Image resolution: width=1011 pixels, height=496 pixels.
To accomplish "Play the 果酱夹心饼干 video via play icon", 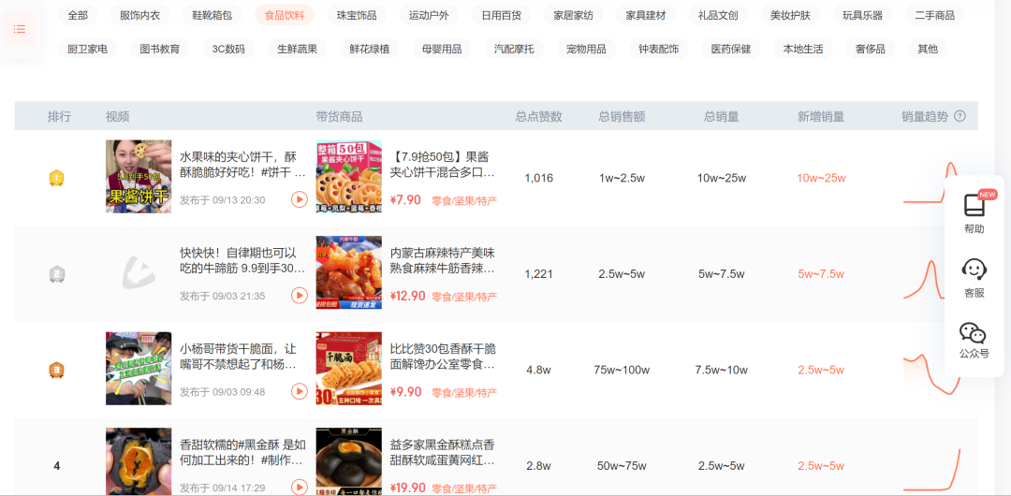I will click(300, 199).
